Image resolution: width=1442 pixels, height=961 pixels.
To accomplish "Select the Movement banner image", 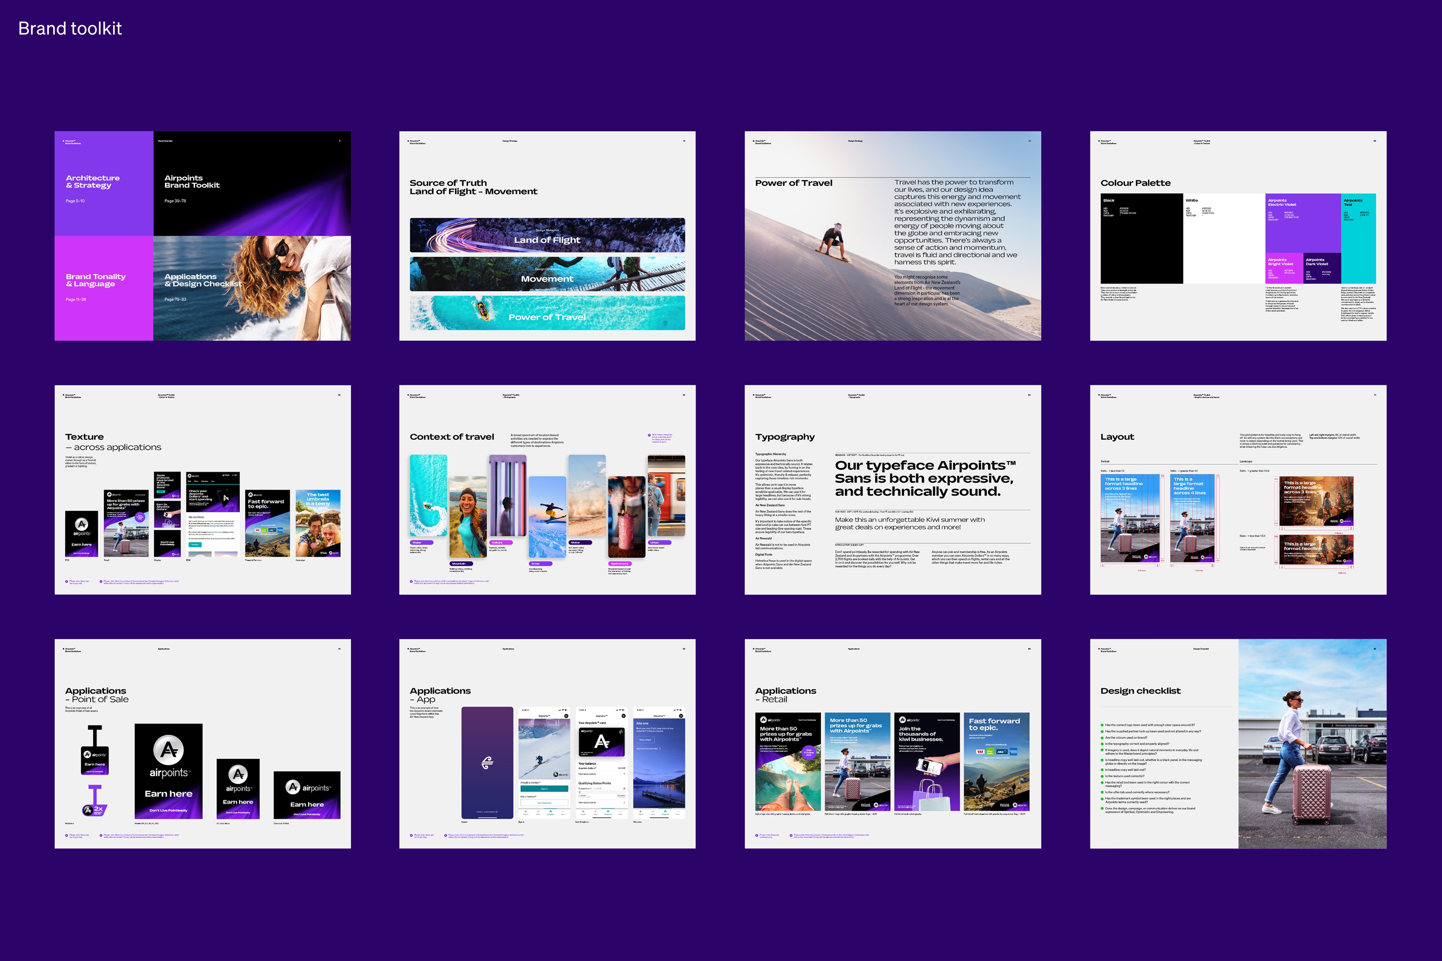I will (547, 274).
